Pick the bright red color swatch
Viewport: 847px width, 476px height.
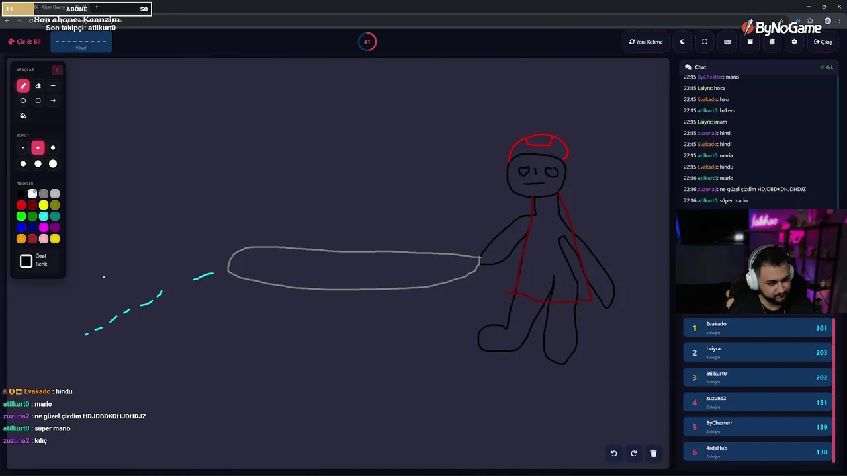21,205
